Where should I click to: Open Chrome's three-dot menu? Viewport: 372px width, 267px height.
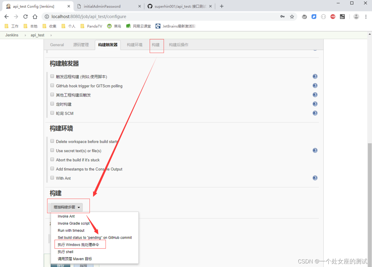coord(366,17)
